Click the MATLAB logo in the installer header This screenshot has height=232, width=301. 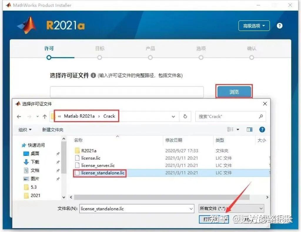(x=27, y=26)
